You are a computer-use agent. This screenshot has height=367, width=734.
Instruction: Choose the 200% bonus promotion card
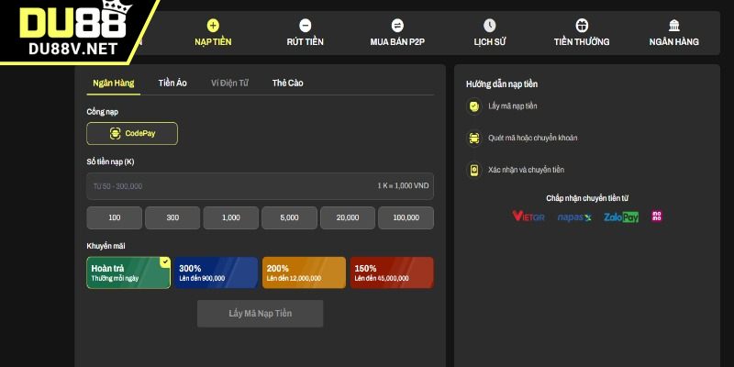(x=304, y=272)
